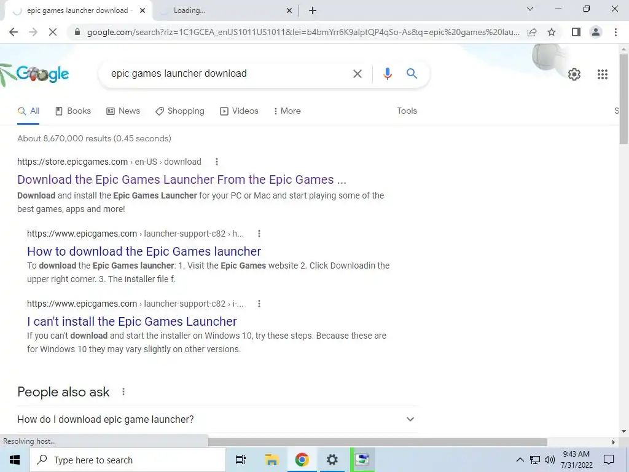Switch to News results

pos(123,111)
